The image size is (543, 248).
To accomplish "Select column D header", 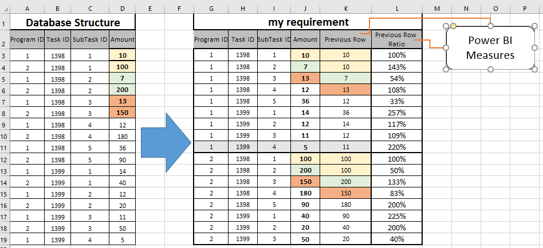I will [122, 9].
